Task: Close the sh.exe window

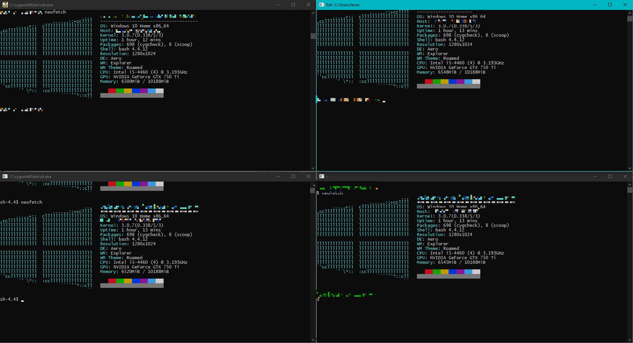Action: pyautogui.click(x=308, y=176)
